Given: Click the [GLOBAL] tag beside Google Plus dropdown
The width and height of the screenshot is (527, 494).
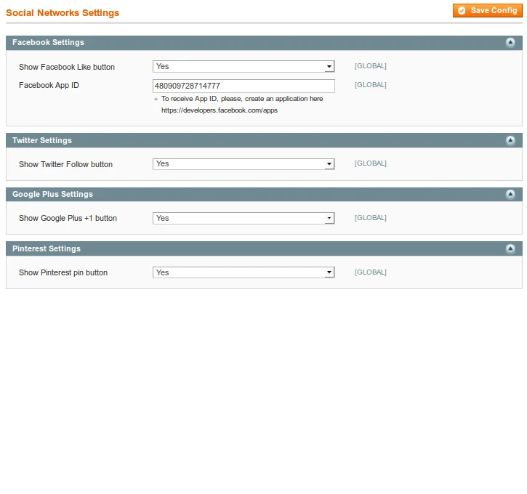Looking at the screenshot, I should (371, 218).
